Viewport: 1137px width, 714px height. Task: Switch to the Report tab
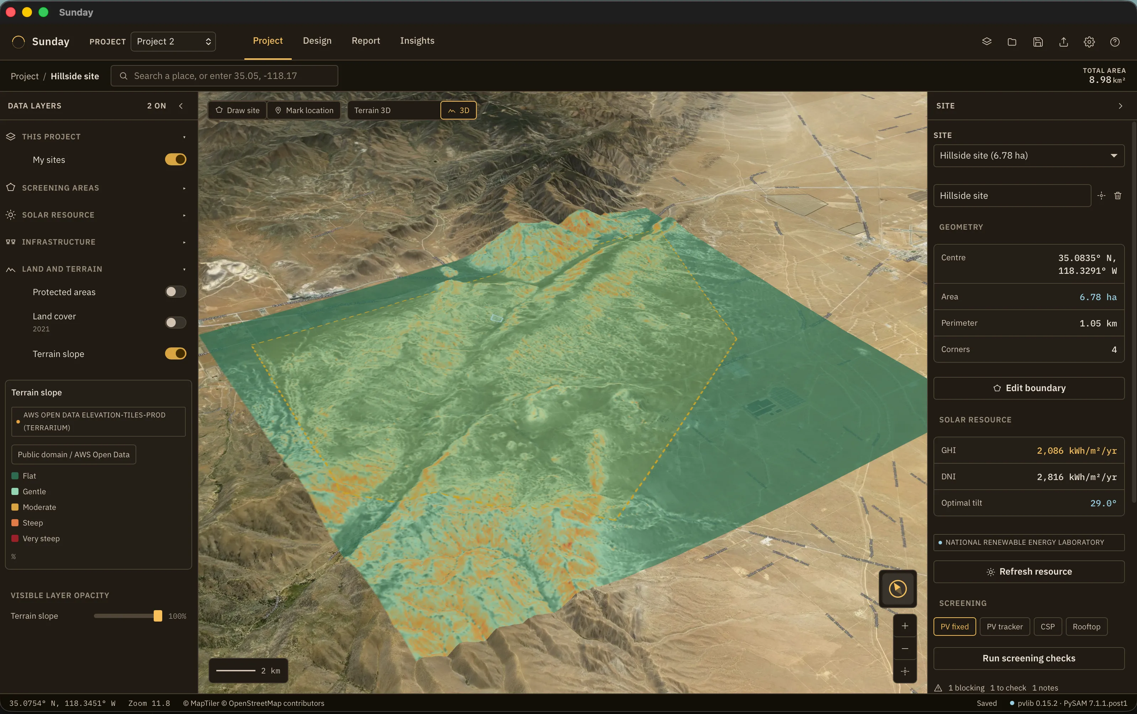click(365, 41)
